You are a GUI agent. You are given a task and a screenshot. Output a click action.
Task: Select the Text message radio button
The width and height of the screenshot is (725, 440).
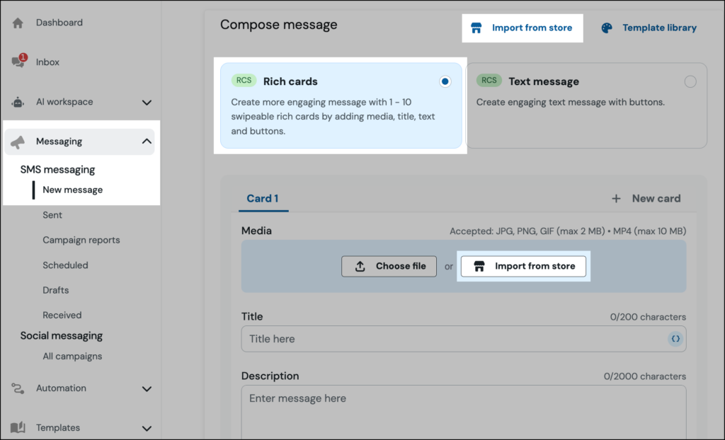click(x=690, y=82)
